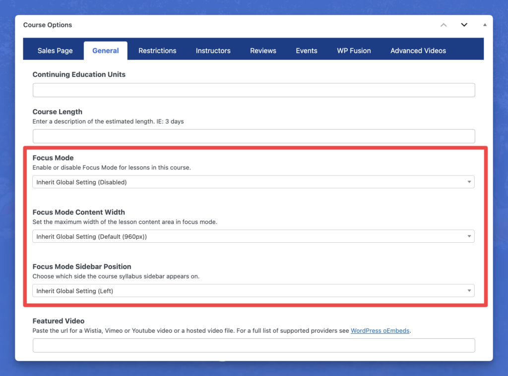Viewport: 508px width, 376px height.
Task: Open the Advanced Videos tab
Action: tap(418, 51)
